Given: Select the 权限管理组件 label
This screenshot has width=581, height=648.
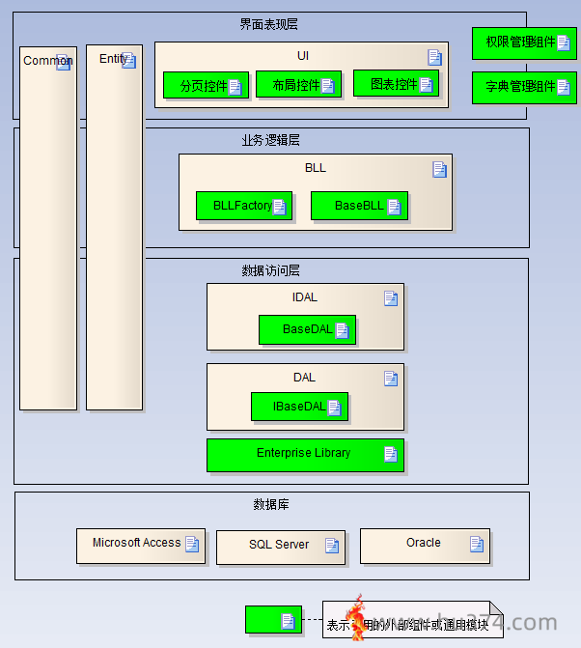Looking at the screenshot, I should (x=520, y=42).
